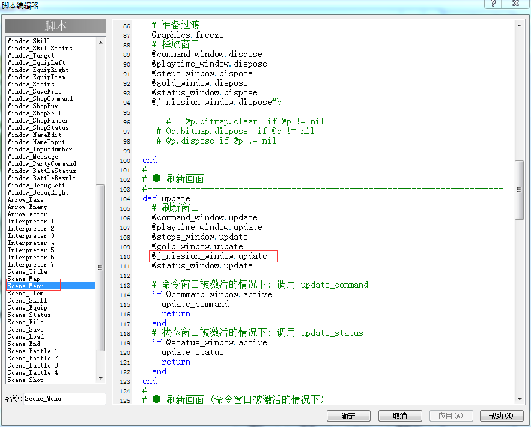Viewport: 531px width, 427px height.
Task: Select Window_SaveFile script
Action: [35, 91]
